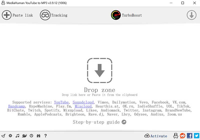The height and width of the screenshot is (140, 200).
Task: Minimize the MediaHuman window
Action: pos(171,3)
